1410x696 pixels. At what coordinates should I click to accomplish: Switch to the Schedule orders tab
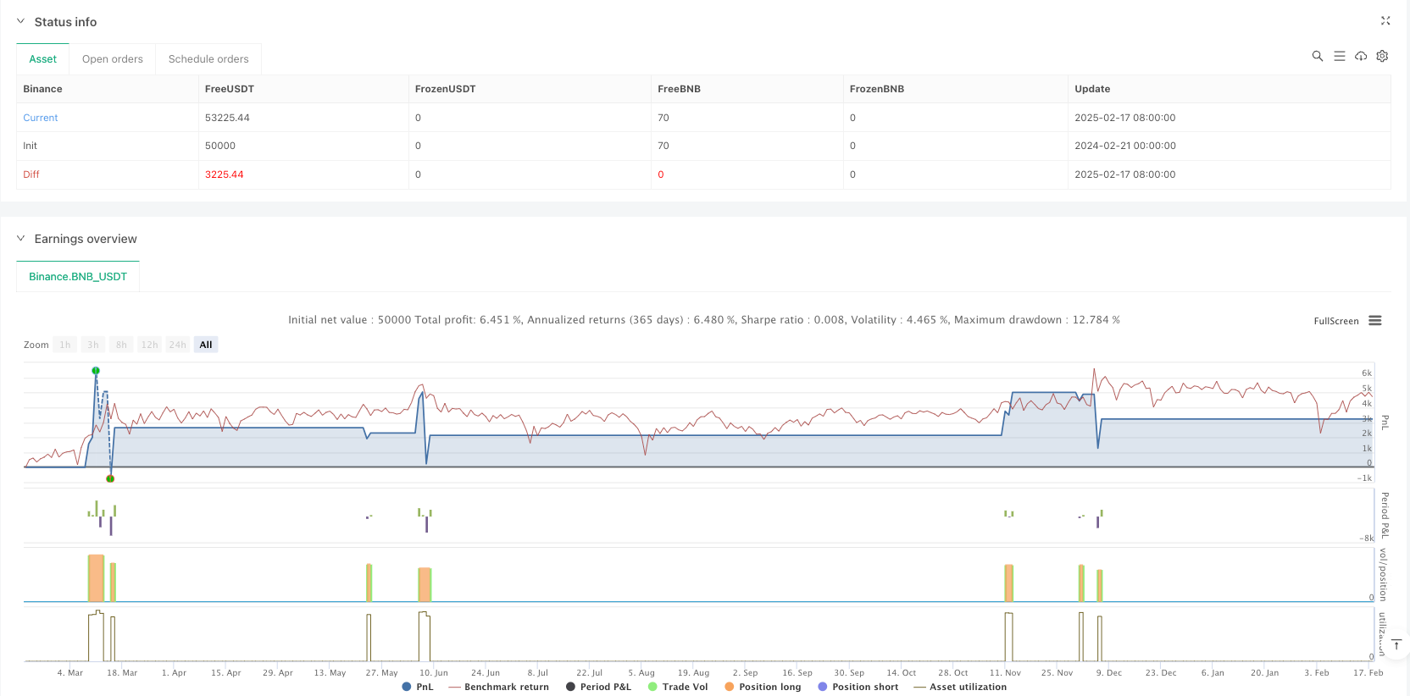tap(208, 59)
